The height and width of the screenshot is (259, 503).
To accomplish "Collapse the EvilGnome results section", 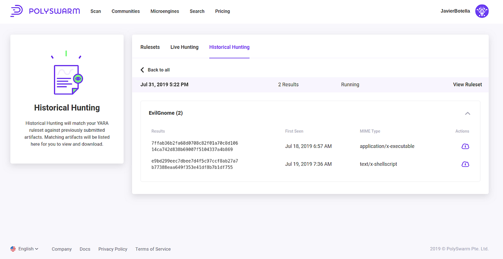I will click(x=468, y=113).
